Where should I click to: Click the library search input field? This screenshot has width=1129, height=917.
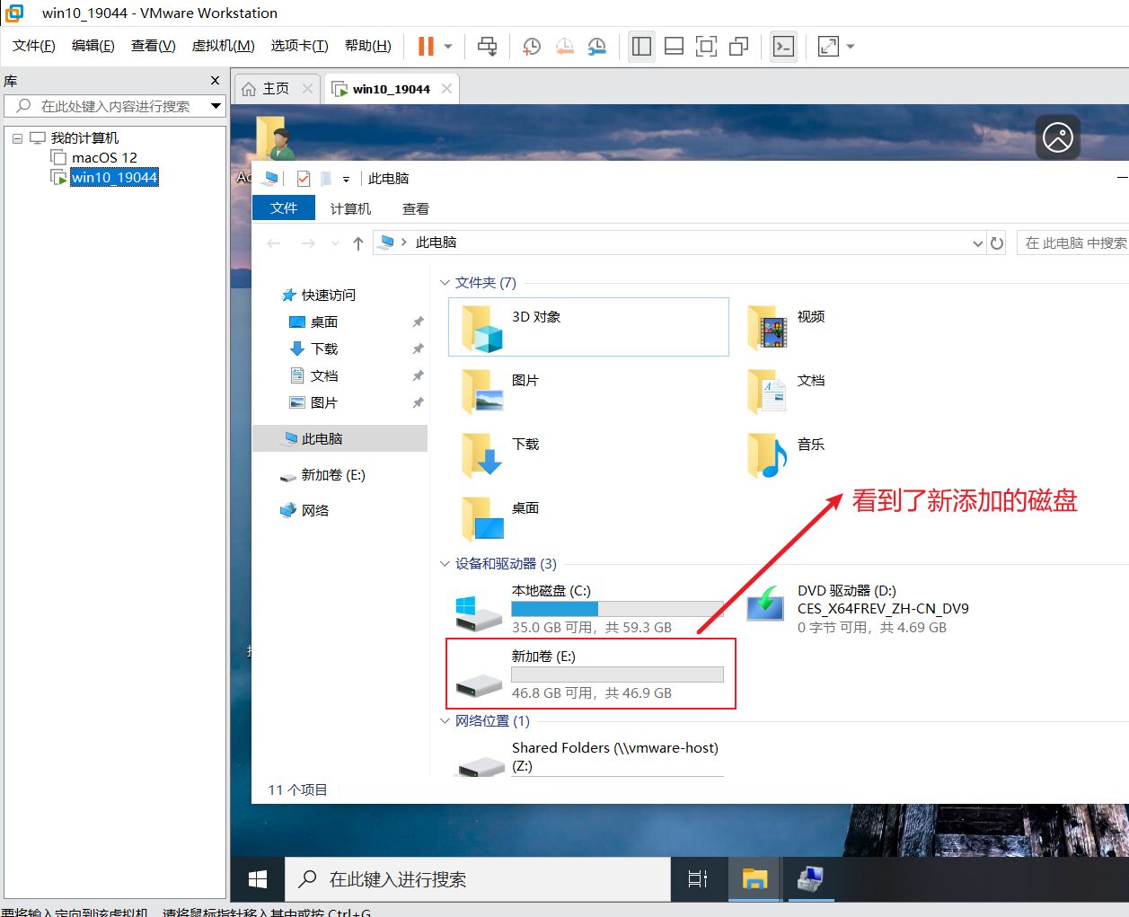pos(115,106)
